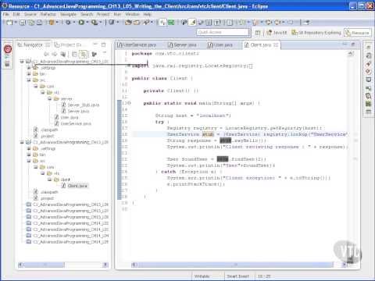375x281 pixels.
Task: Switch to Git Repository Exploring perspective
Action: coord(316,33)
